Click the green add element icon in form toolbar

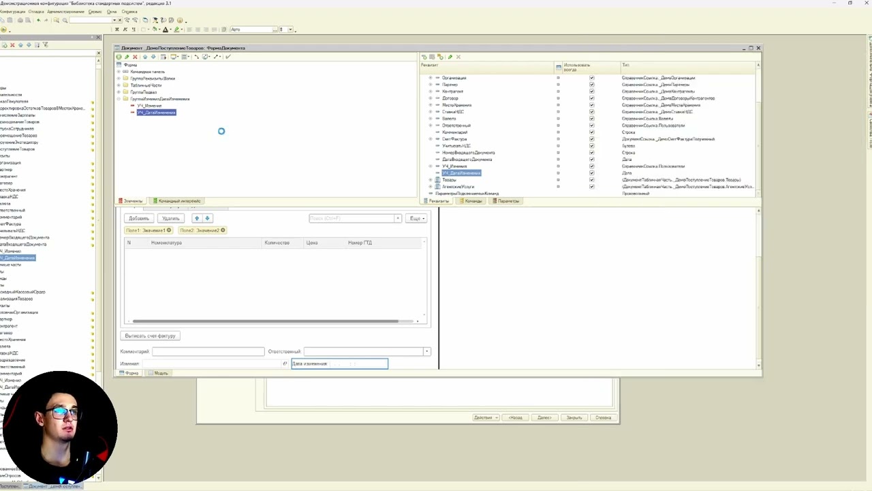tap(119, 57)
